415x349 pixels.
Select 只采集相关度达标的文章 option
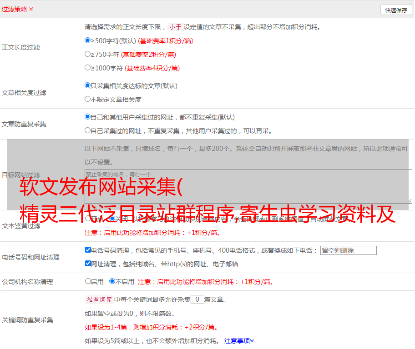[88, 85]
